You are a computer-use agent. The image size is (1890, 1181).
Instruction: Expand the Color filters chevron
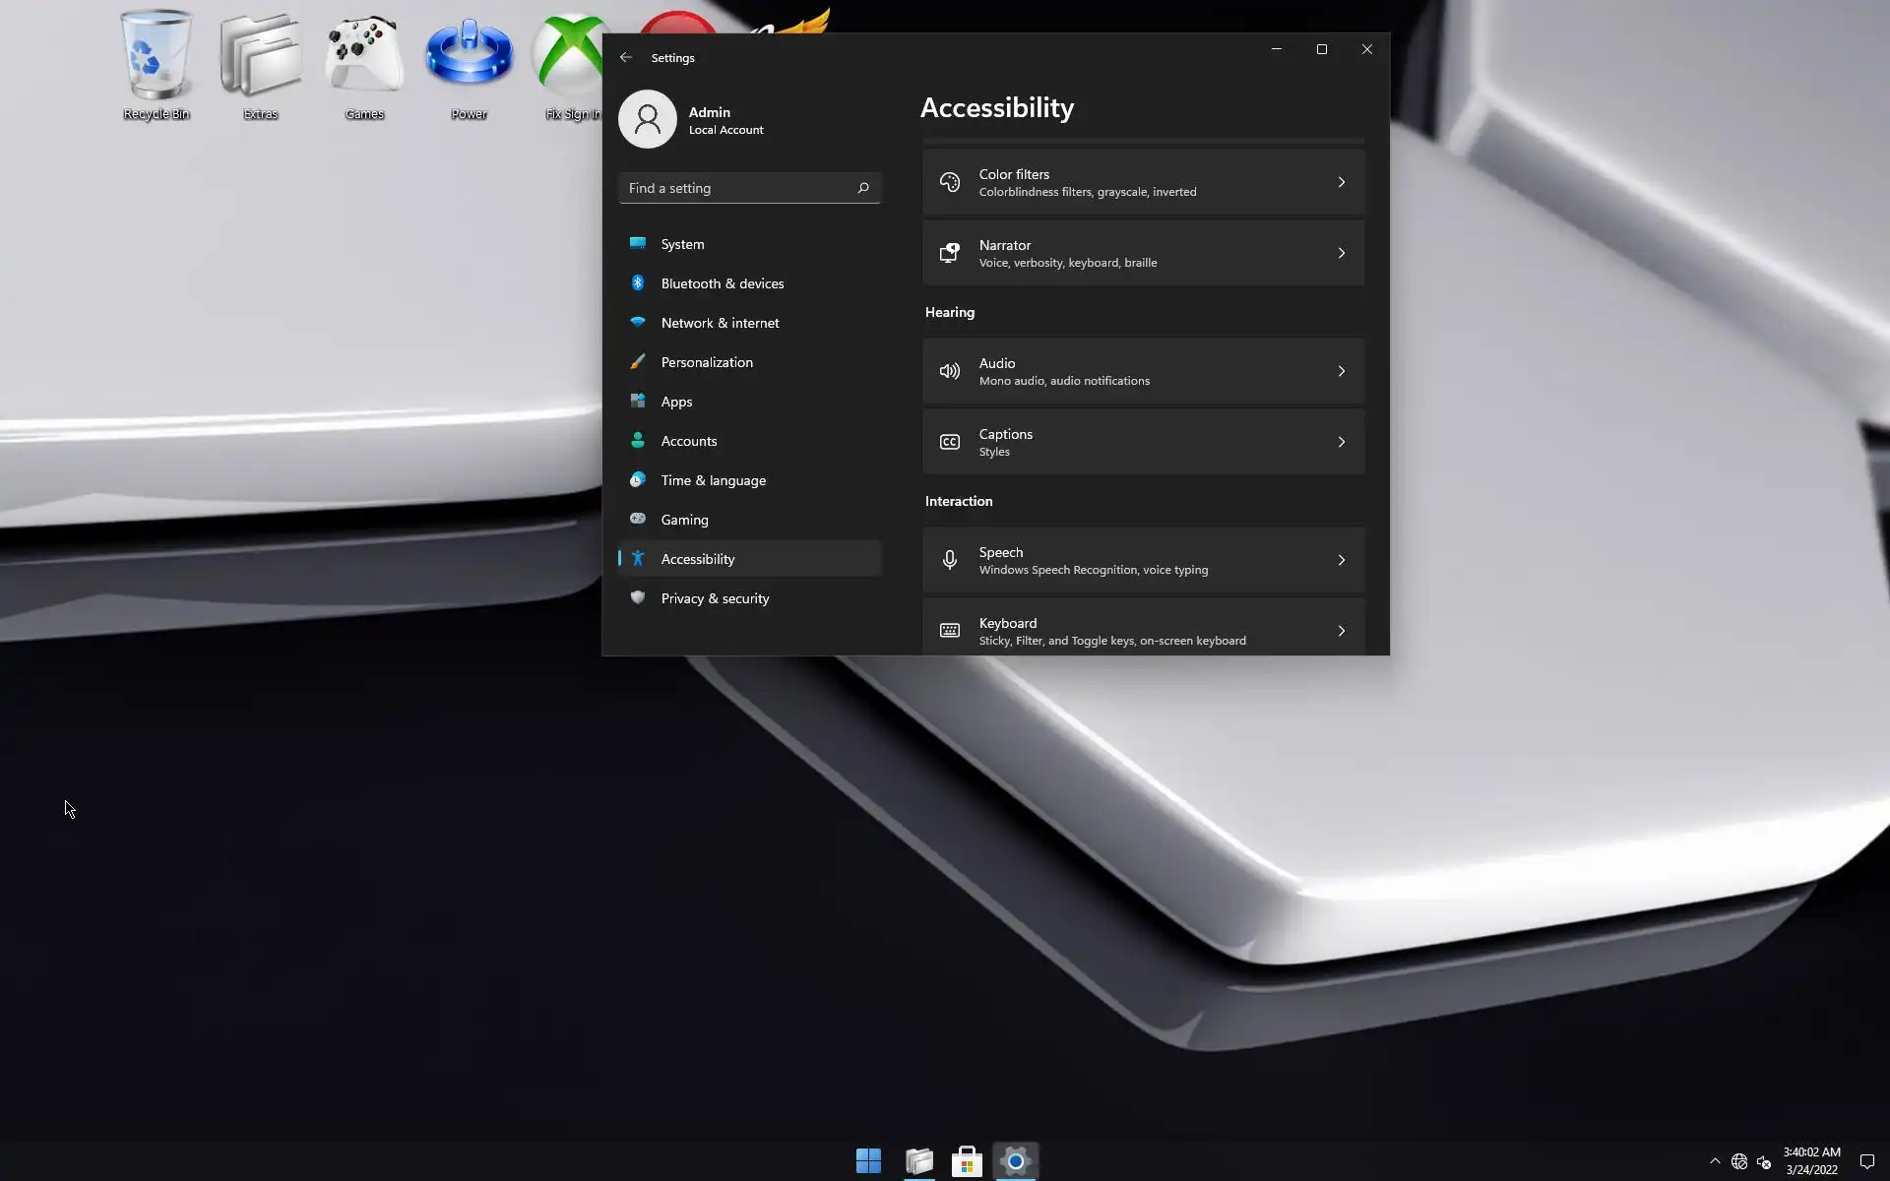point(1341,182)
